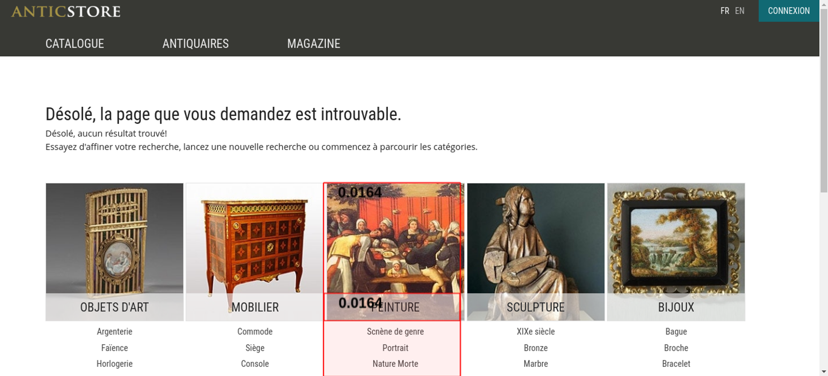Open the Sculpture category thumbnail
Screen dimensions: 828x376
point(536,252)
